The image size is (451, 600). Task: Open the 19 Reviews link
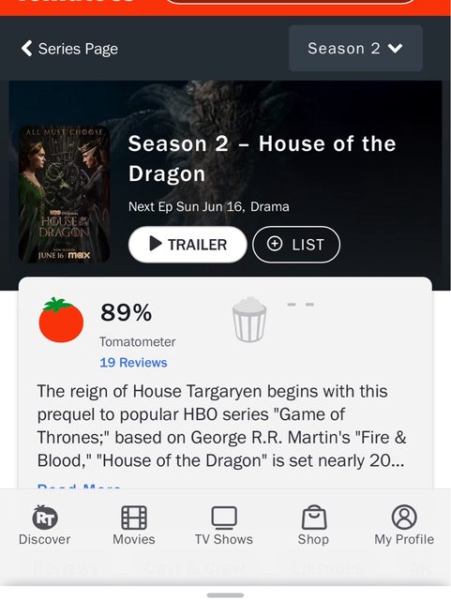click(x=133, y=363)
